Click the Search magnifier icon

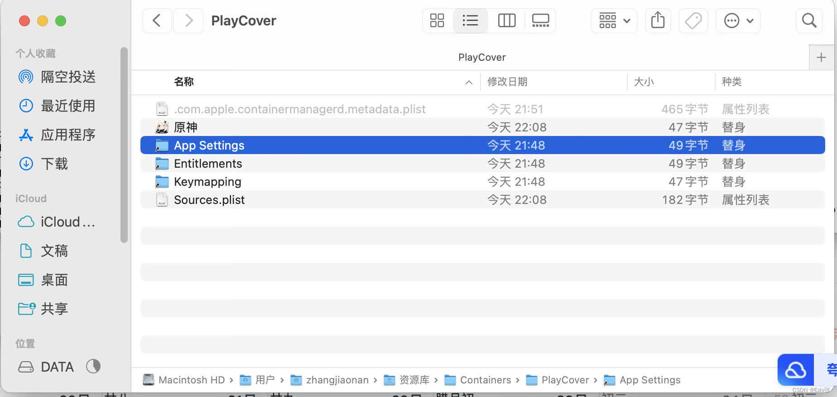[x=809, y=20]
